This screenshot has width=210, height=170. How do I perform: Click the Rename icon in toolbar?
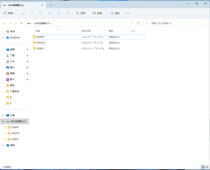[50, 13]
